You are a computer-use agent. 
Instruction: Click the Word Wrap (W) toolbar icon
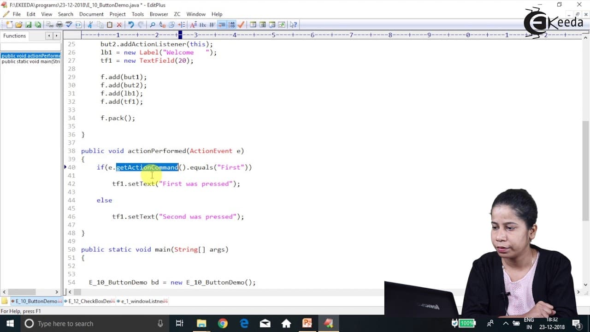tap(212, 24)
